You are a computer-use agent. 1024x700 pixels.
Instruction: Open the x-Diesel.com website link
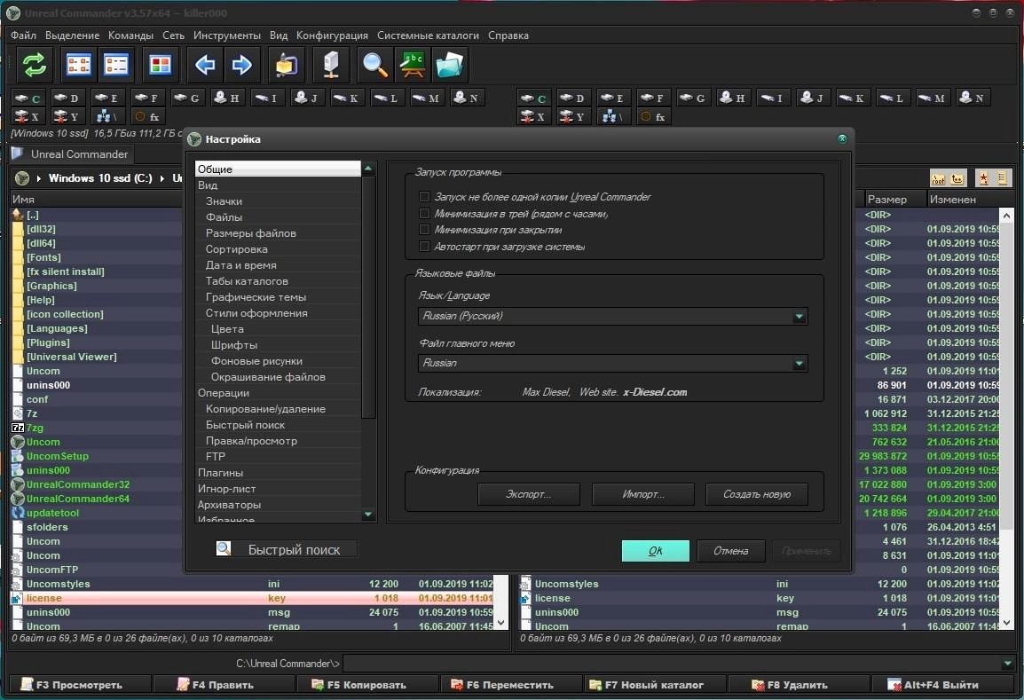[x=654, y=392]
